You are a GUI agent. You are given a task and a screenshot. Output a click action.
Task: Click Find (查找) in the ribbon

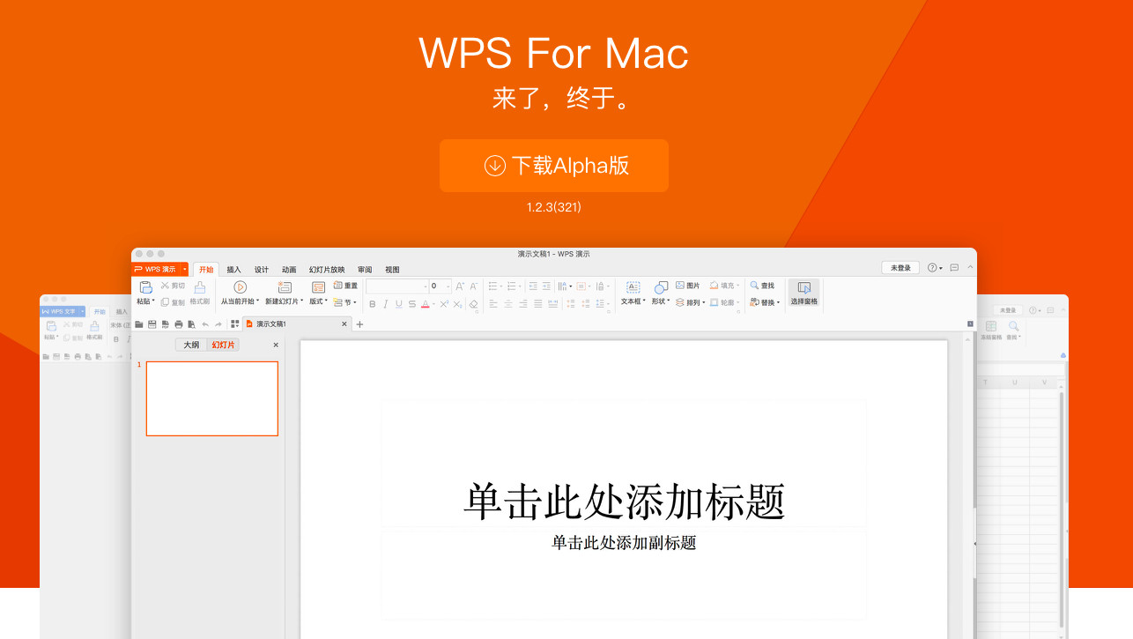tap(762, 286)
